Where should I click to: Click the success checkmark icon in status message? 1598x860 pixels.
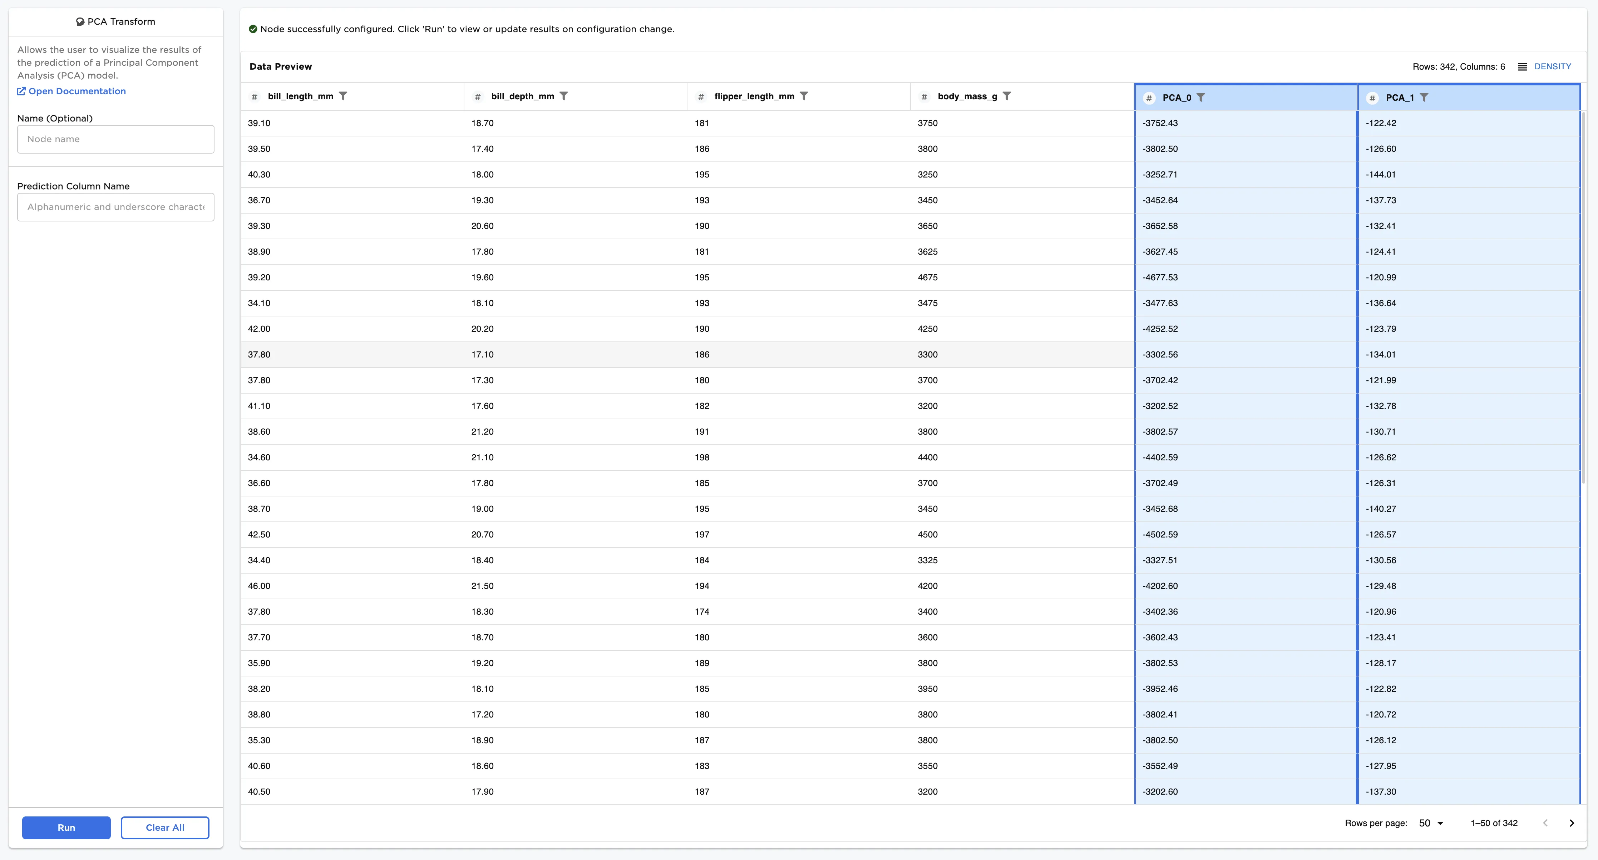252,29
